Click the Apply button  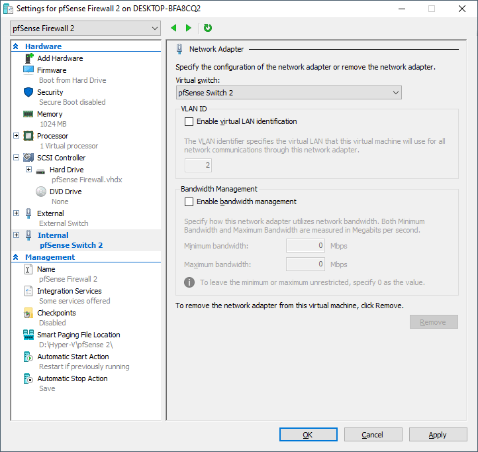point(438,435)
